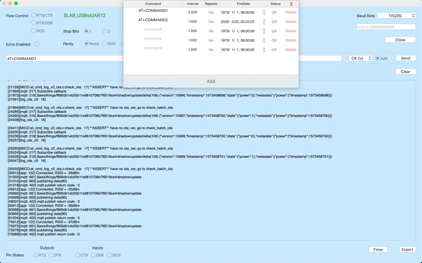This screenshot has width=422, height=263.
Task: Adjust FireDate stepper in third timer row
Action: click(264, 31)
